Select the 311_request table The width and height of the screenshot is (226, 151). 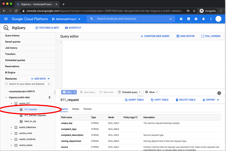click(x=31, y=109)
